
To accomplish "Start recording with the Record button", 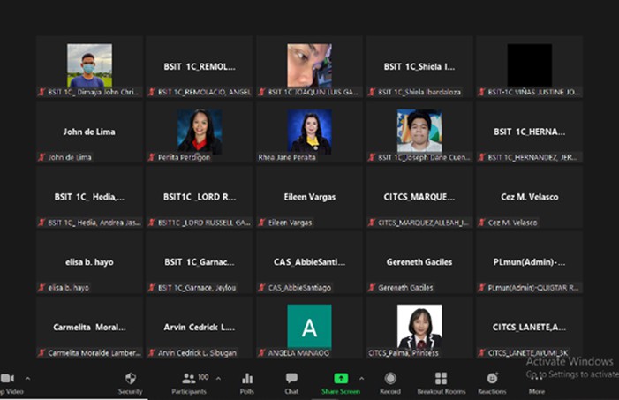I will coord(390,381).
